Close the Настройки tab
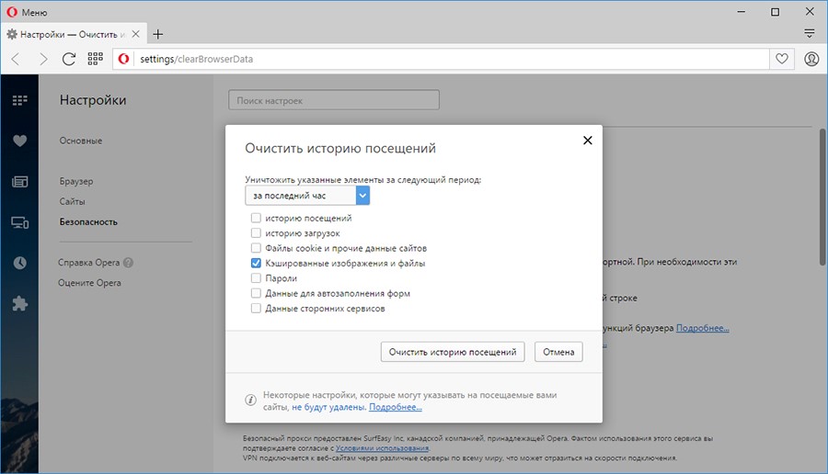Image resolution: width=828 pixels, height=474 pixels. [136, 34]
